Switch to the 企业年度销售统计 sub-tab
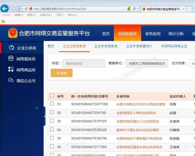 [139, 46]
